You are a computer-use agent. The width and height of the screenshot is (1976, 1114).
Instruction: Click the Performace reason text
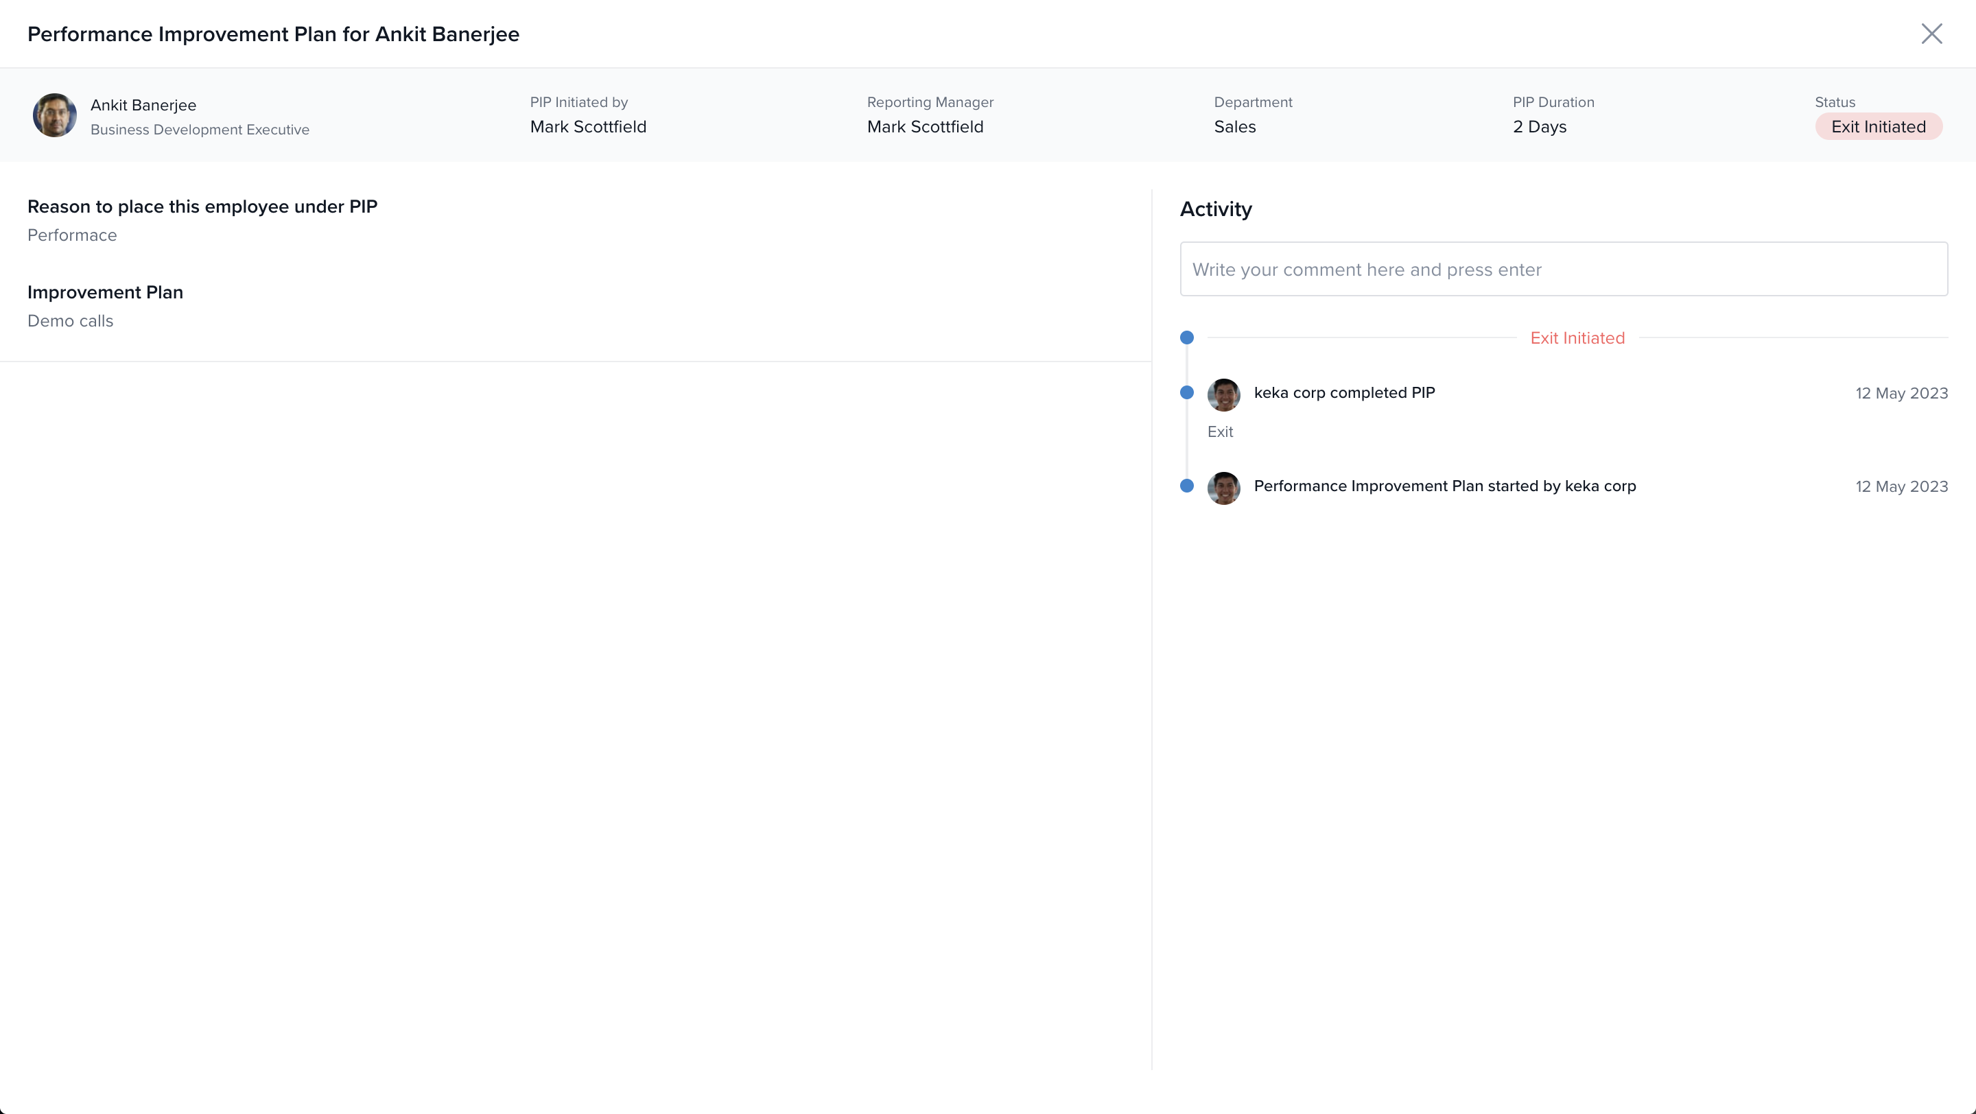click(72, 235)
